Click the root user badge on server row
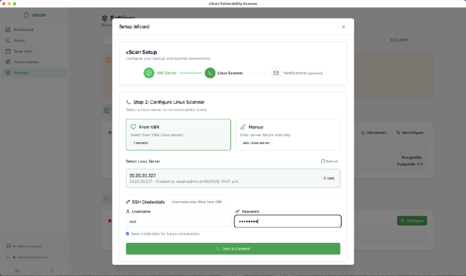Image resolution: width=466 pixels, height=276 pixels. tap(329, 178)
